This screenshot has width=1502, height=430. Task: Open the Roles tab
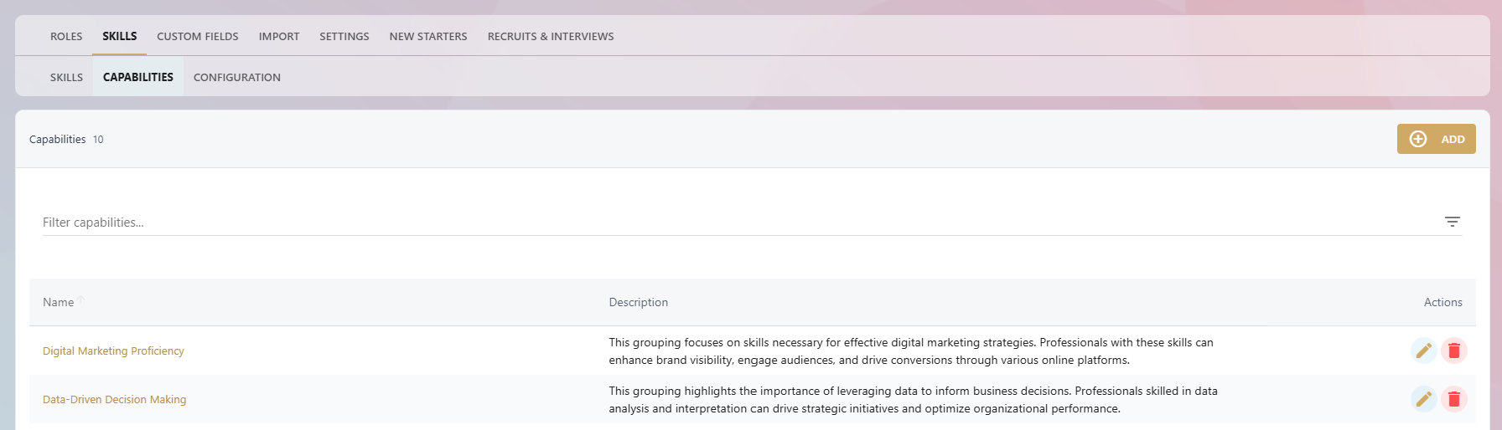pos(66,36)
